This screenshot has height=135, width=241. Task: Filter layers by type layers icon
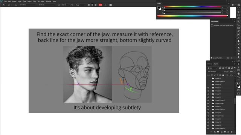point(226,68)
